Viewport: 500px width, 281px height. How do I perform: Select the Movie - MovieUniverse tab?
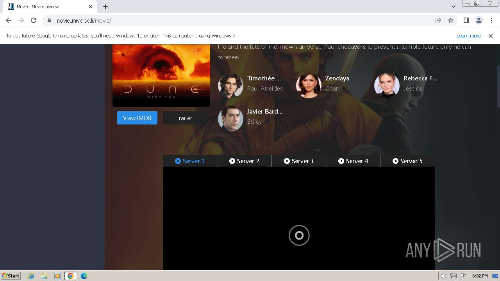point(50,7)
